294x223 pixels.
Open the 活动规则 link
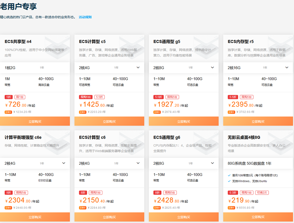85,17
